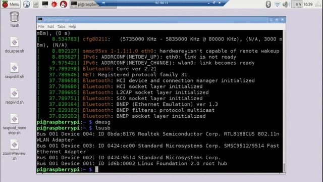Screen dimensions: 323x182
Task: Open the Tabs menu in the terminal
Action: click(x=61, y=27)
